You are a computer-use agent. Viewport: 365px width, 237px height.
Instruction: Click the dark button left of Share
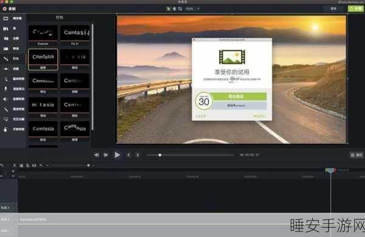pyautogui.click(x=333, y=9)
